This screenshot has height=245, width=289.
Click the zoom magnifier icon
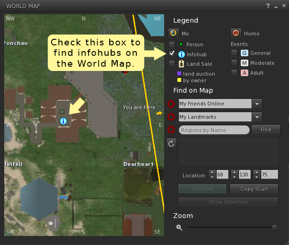coord(179,227)
